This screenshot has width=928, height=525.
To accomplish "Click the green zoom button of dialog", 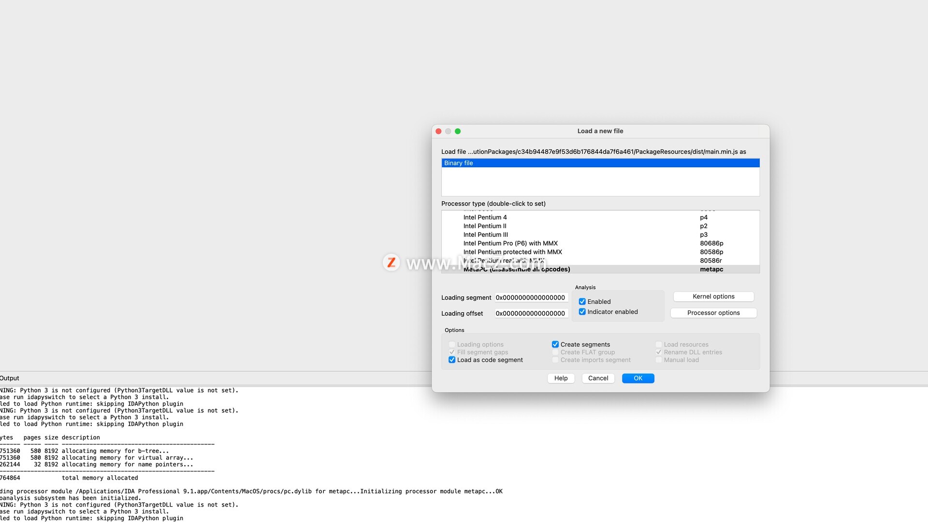I will click(x=458, y=131).
